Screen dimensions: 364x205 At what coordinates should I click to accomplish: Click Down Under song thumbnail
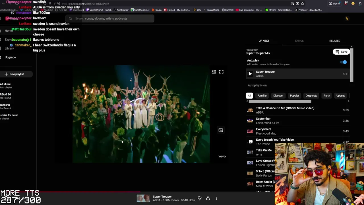coord(250,184)
